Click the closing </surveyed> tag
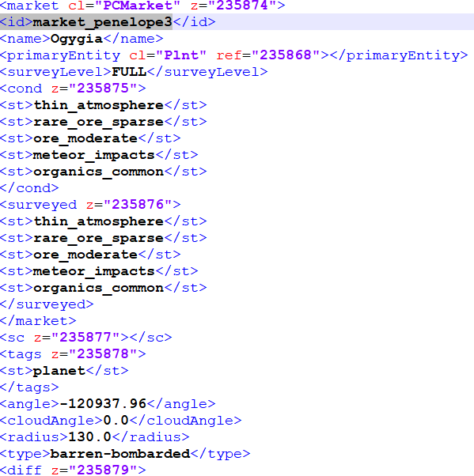 coord(47,304)
